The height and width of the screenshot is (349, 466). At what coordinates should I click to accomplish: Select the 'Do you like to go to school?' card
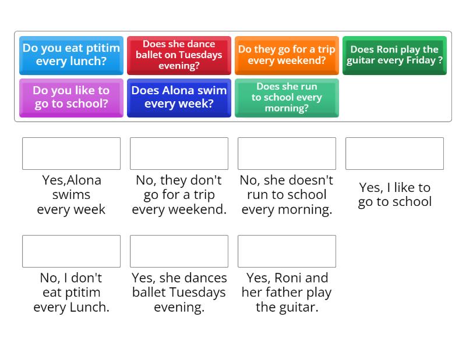(71, 98)
